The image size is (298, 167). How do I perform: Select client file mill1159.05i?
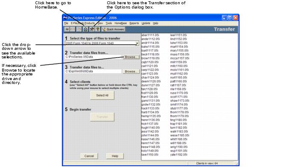(x=178, y=62)
